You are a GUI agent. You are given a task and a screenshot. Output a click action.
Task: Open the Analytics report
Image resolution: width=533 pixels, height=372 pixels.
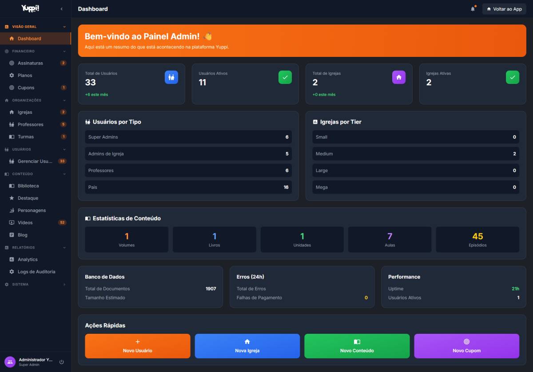[36, 260]
